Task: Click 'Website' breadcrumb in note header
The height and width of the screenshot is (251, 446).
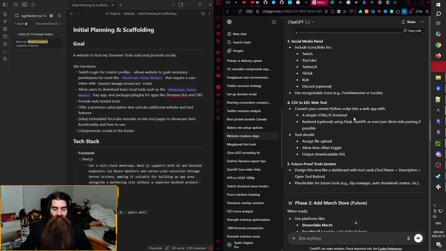Action: click(x=129, y=14)
